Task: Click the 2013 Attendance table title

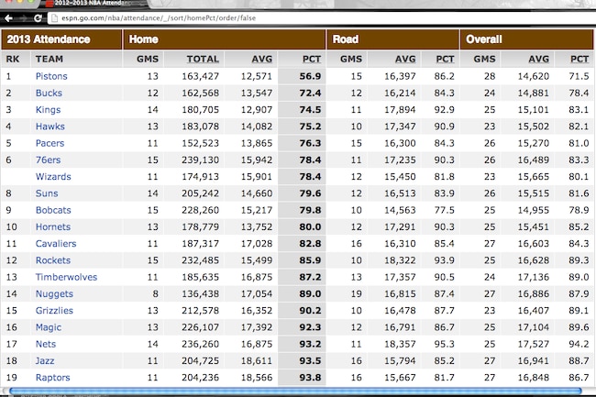Action: [x=49, y=39]
